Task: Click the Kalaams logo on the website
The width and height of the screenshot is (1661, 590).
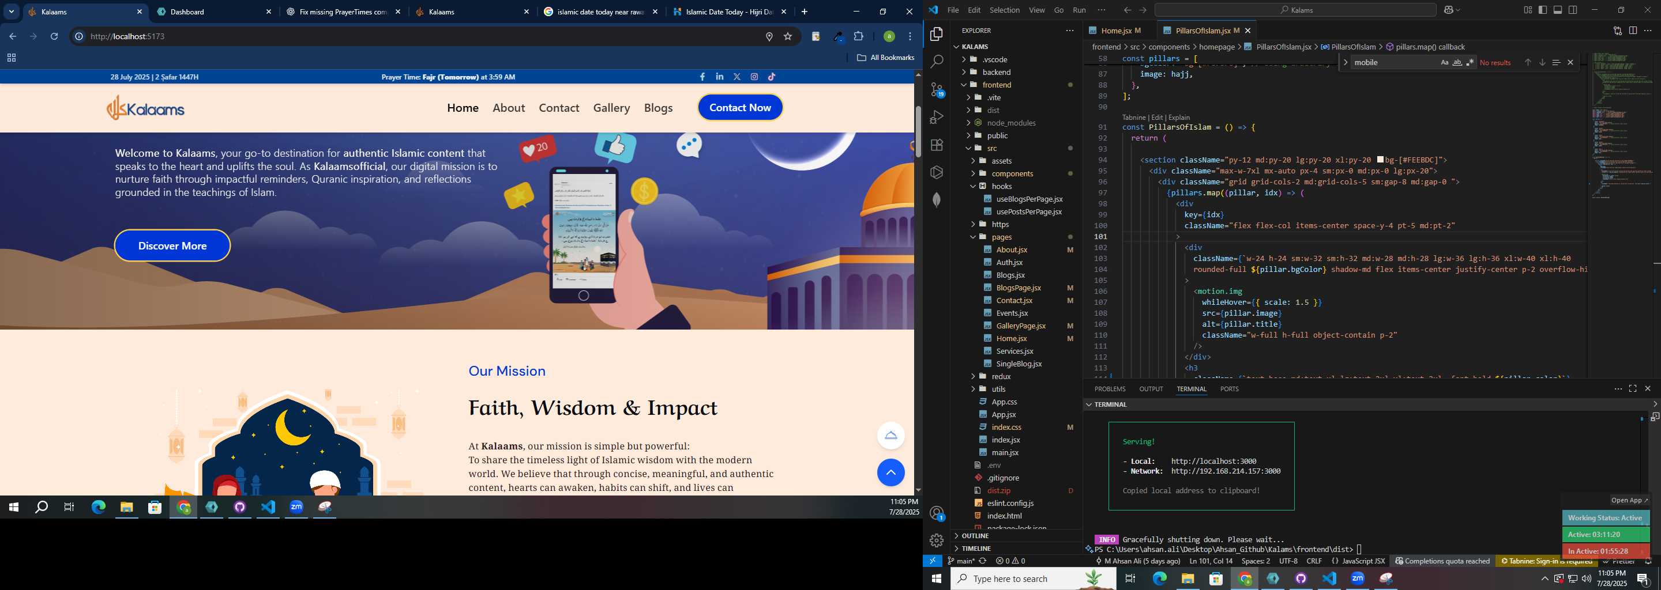Action: pos(146,108)
